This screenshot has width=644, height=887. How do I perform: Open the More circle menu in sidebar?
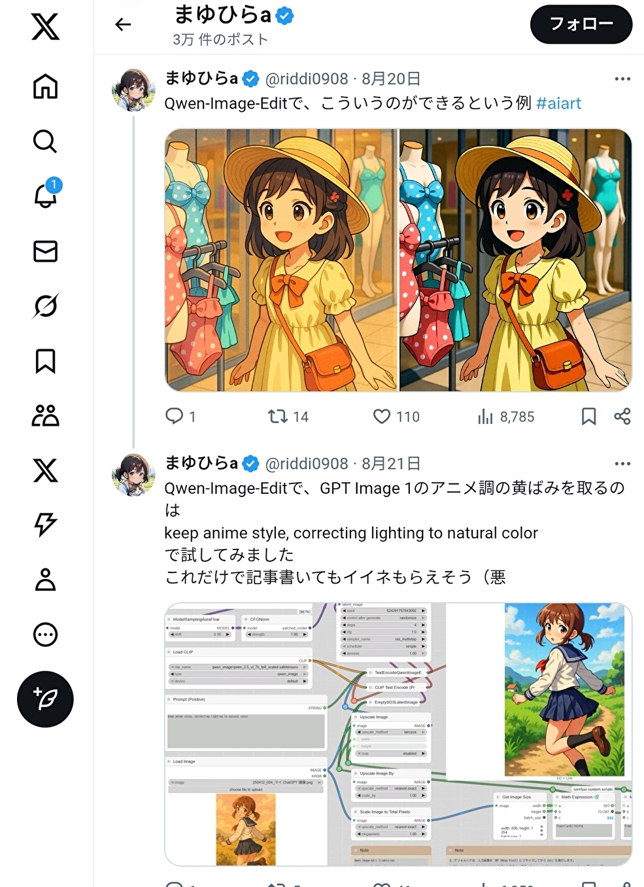[x=45, y=635]
